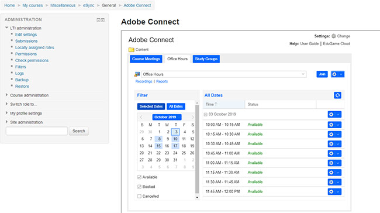
Task: Switch to the Study Groups tab
Action: [x=206, y=59]
